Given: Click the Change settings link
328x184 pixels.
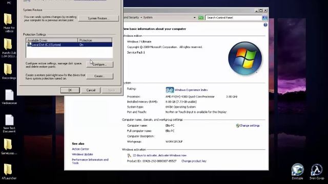Looking at the screenshot, I should 250,126.
